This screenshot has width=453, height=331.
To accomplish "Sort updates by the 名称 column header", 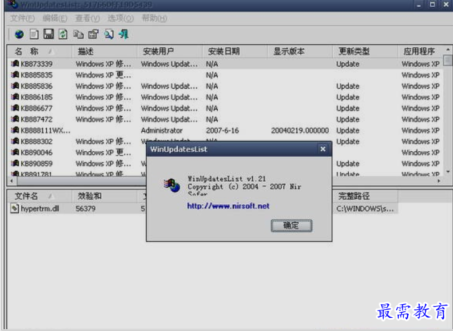I will [39, 51].
